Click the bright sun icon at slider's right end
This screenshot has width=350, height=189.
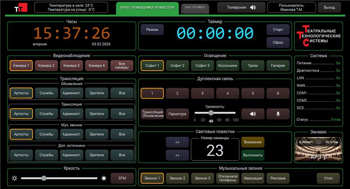tap(104, 178)
